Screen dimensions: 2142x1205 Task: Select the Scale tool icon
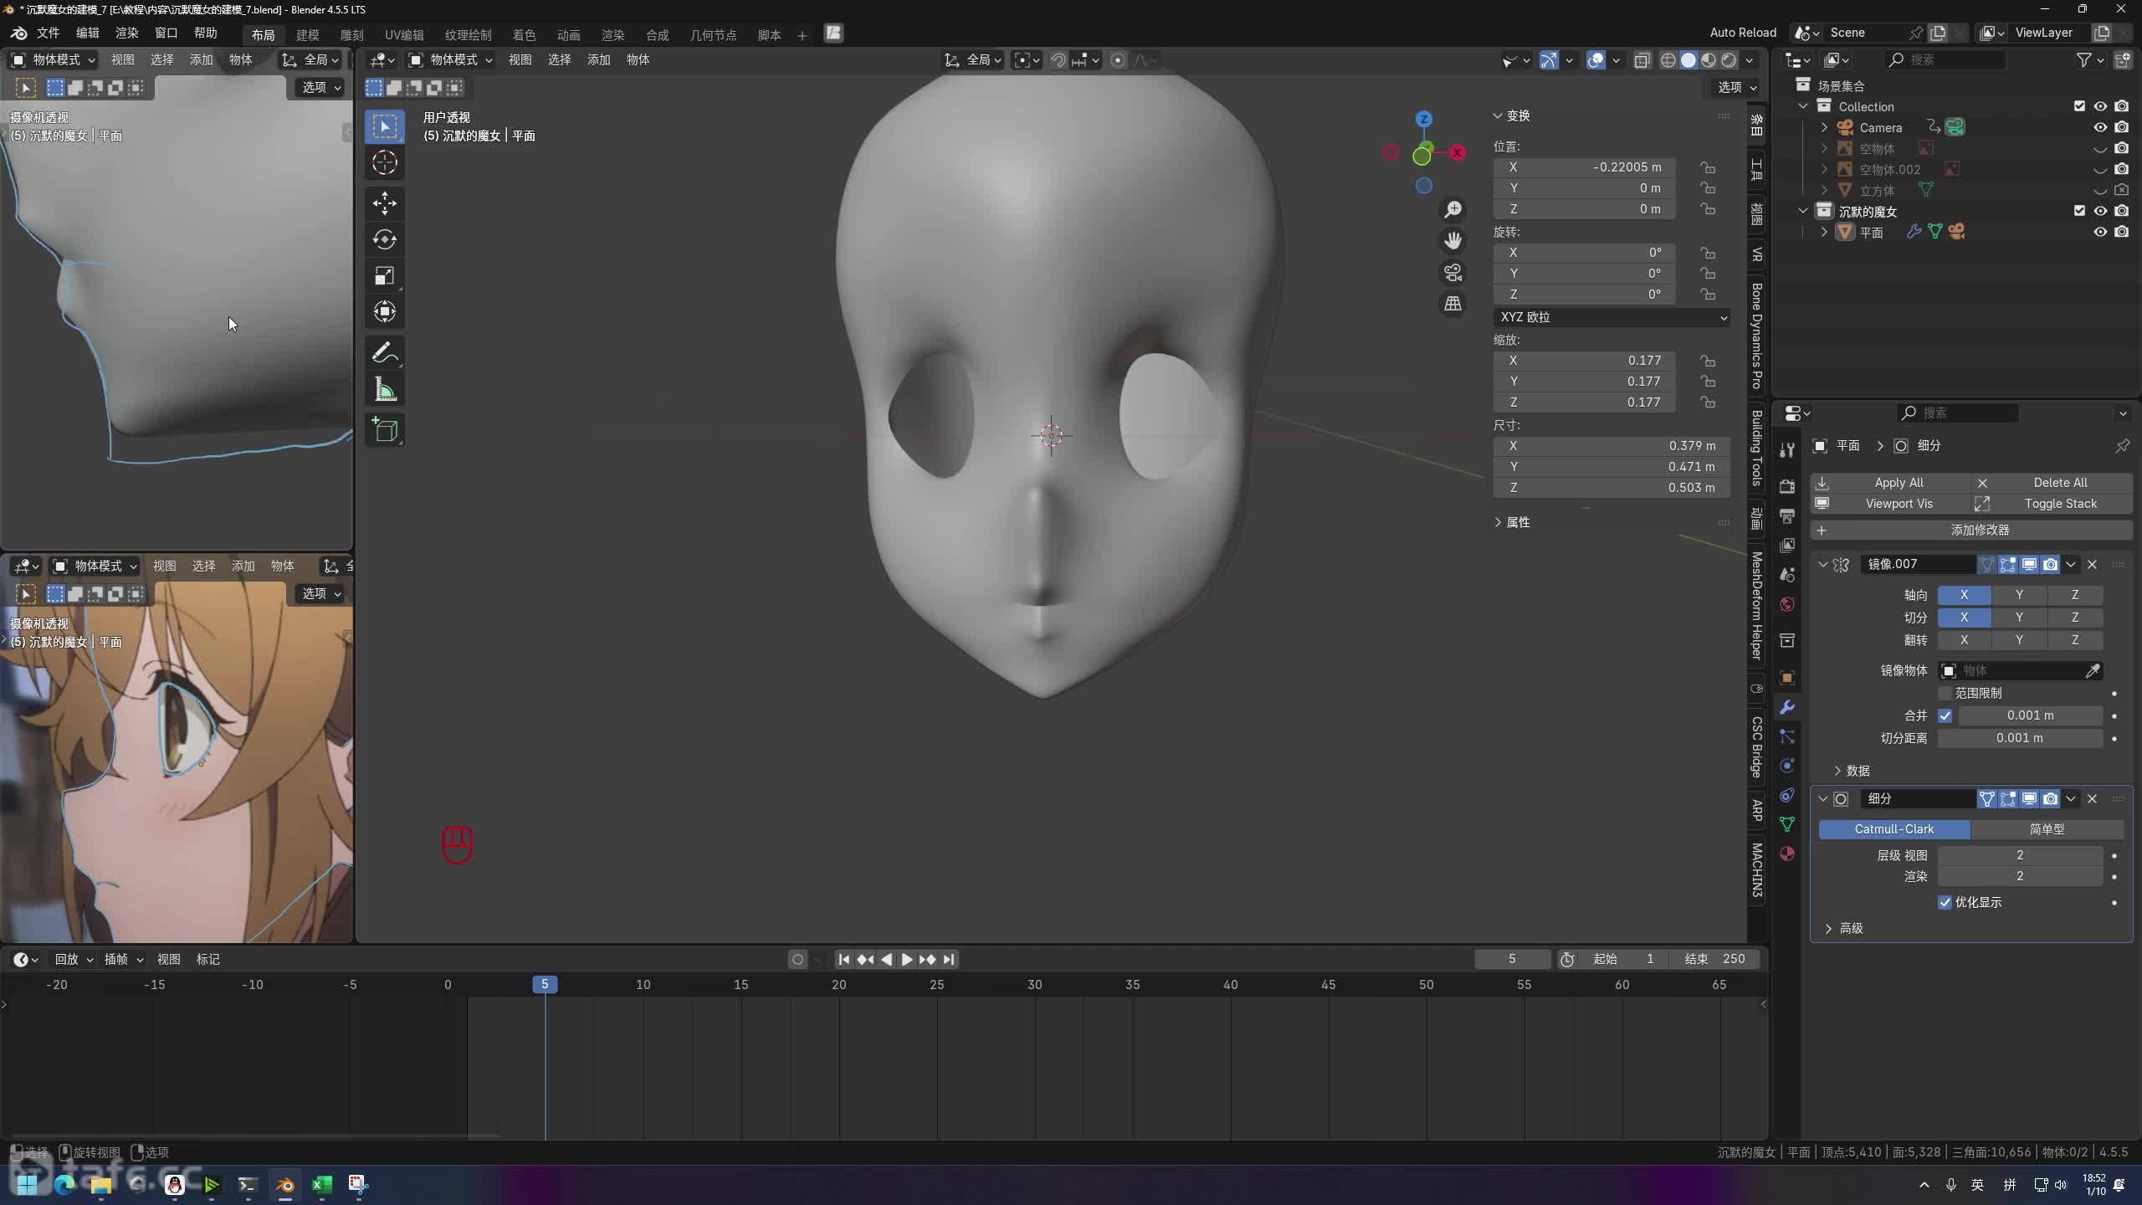[384, 275]
